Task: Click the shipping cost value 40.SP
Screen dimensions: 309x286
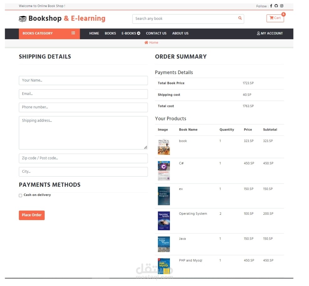Action: (x=247, y=95)
